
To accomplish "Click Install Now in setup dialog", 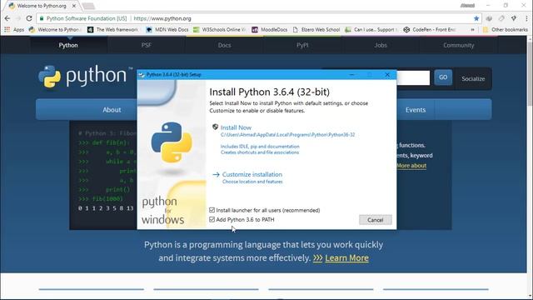I will point(236,127).
